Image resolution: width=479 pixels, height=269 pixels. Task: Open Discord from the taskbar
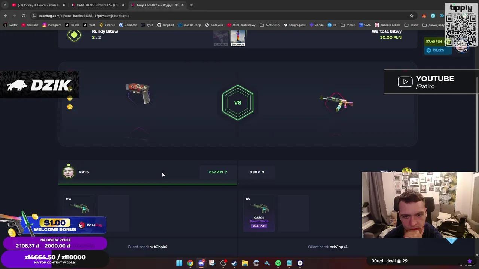201,263
